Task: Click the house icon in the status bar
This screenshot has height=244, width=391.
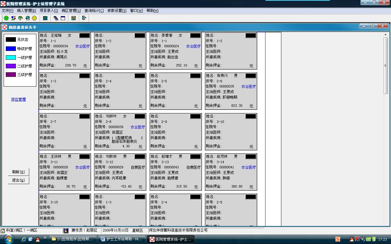Action: [x=3, y=231]
